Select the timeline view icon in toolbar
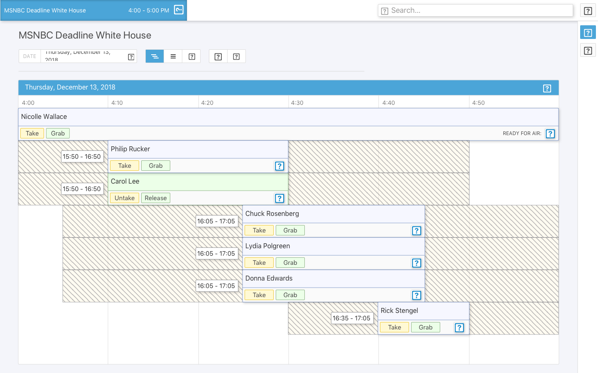The width and height of the screenshot is (598, 373). pos(154,56)
